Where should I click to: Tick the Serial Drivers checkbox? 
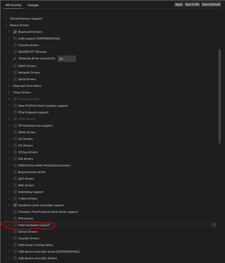[x=15, y=79]
